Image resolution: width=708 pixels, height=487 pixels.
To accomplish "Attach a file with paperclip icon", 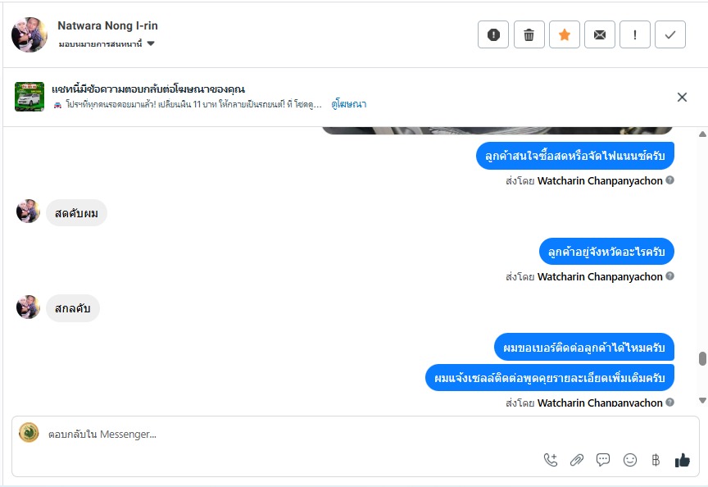I will pyautogui.click(x=577, y=460).
